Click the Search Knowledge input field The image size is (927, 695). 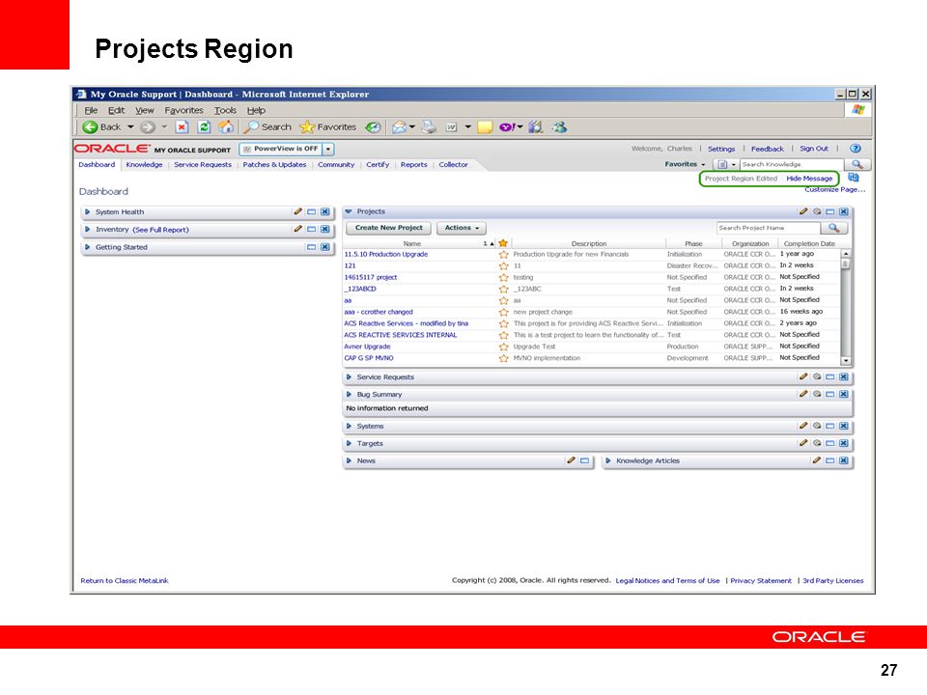click(792, 164)
